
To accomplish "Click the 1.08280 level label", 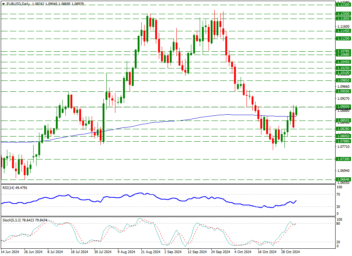I will [x=344, y=129].
